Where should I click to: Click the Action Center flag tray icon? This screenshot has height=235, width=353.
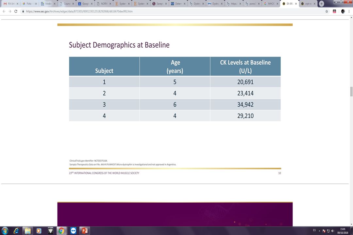click(324, 231)
